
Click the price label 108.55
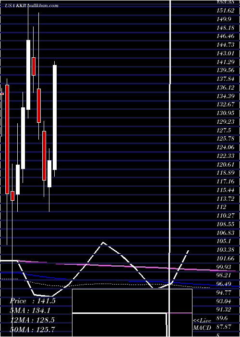[x=225, y=224]
